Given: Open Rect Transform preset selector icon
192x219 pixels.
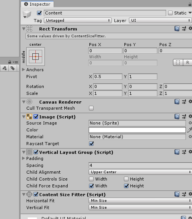Looking at the screenshot, I should [x=184, y=29].
